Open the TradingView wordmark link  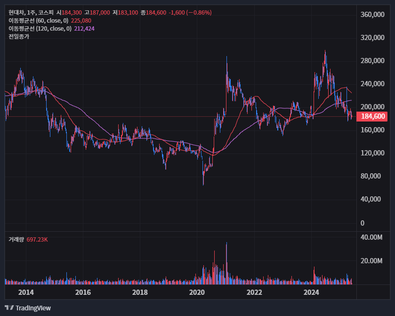33,308
